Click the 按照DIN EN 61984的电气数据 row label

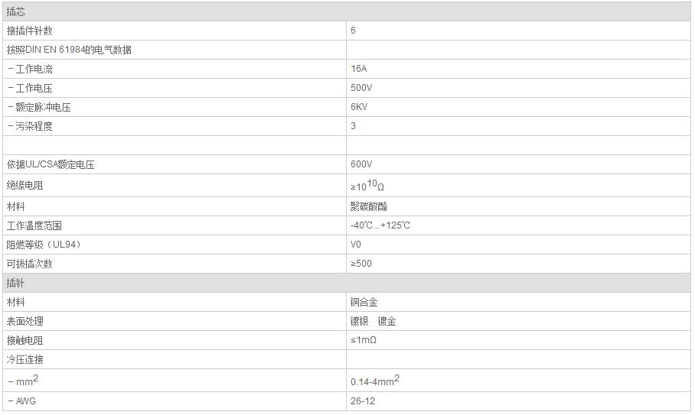69,50
